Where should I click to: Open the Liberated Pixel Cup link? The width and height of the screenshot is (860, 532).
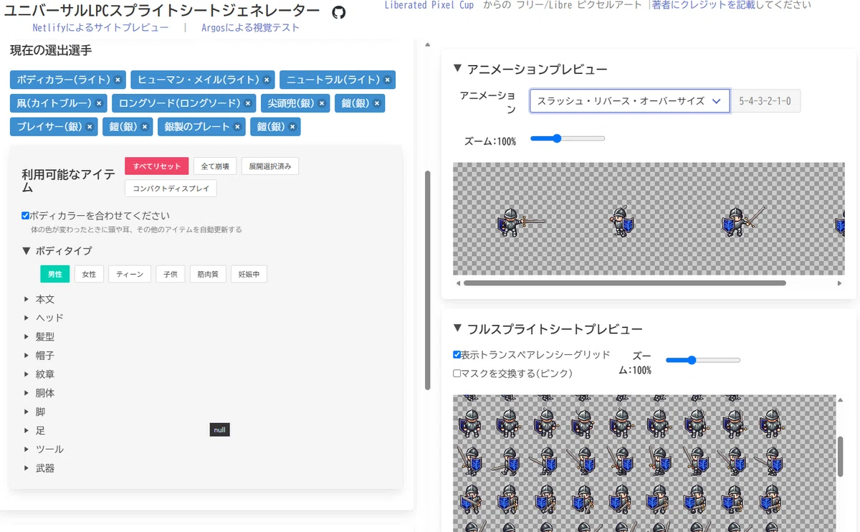pyautogui.click(x=429, y=5)
